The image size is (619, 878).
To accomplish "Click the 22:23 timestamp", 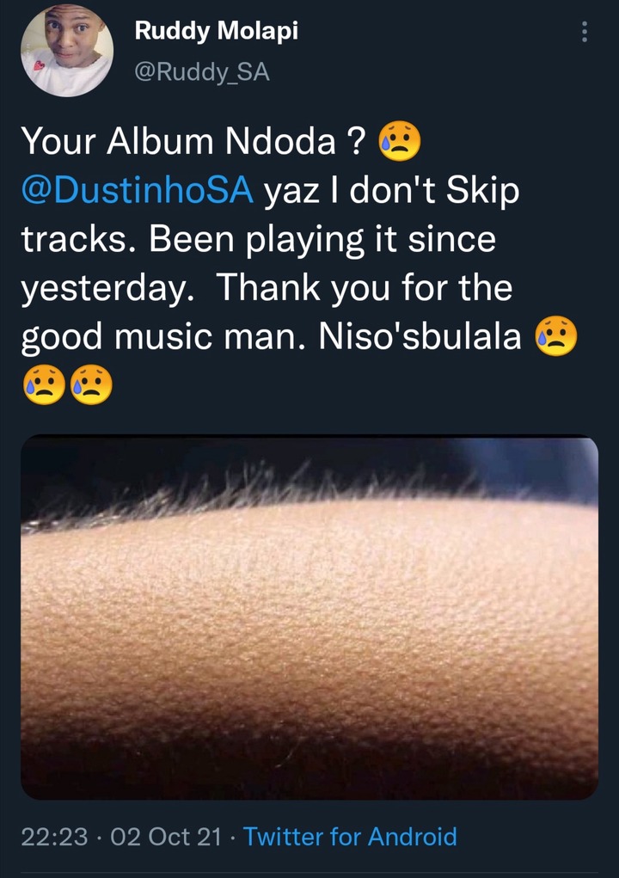I will (x=54, y=837).
